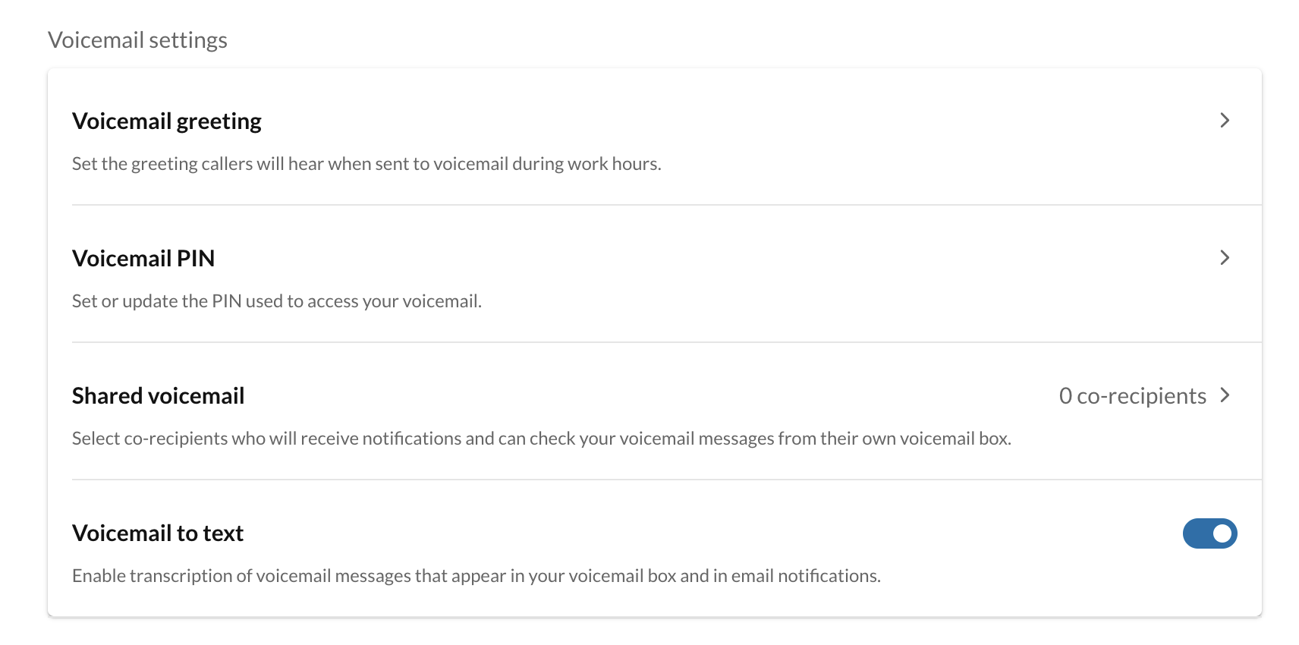Click the 'Set or update the PIN' description
Image resolution: width=1299 pixels, height=645 pixels.
[276, 301]
